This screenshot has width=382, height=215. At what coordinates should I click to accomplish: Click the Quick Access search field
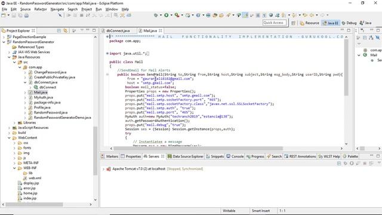click(x=275, y=23)
